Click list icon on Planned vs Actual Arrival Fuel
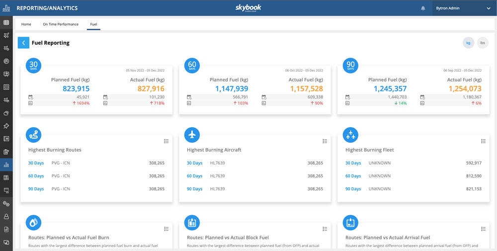 483,229
